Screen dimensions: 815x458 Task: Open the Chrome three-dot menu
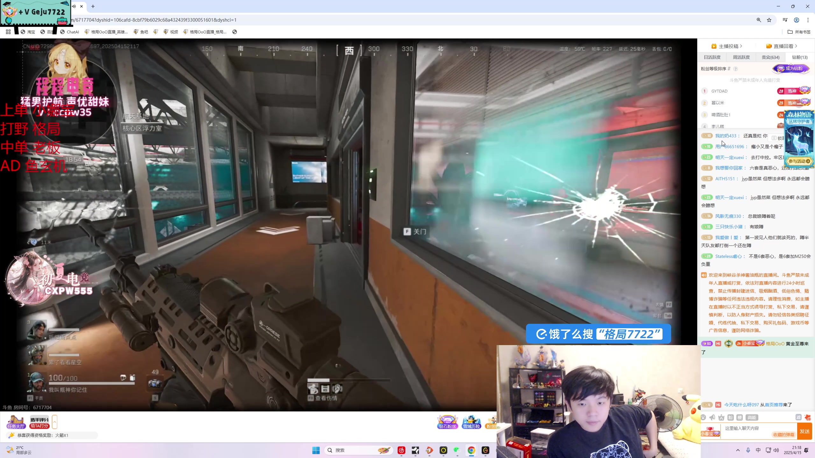point(808,20)
